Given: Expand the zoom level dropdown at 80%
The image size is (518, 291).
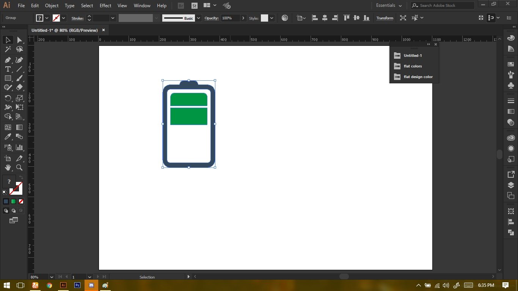Looking at the screenshot, I should 52,277.
